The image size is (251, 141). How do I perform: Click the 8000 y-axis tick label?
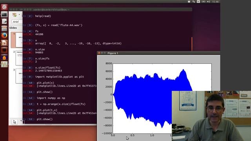click(x=109, y=63)
